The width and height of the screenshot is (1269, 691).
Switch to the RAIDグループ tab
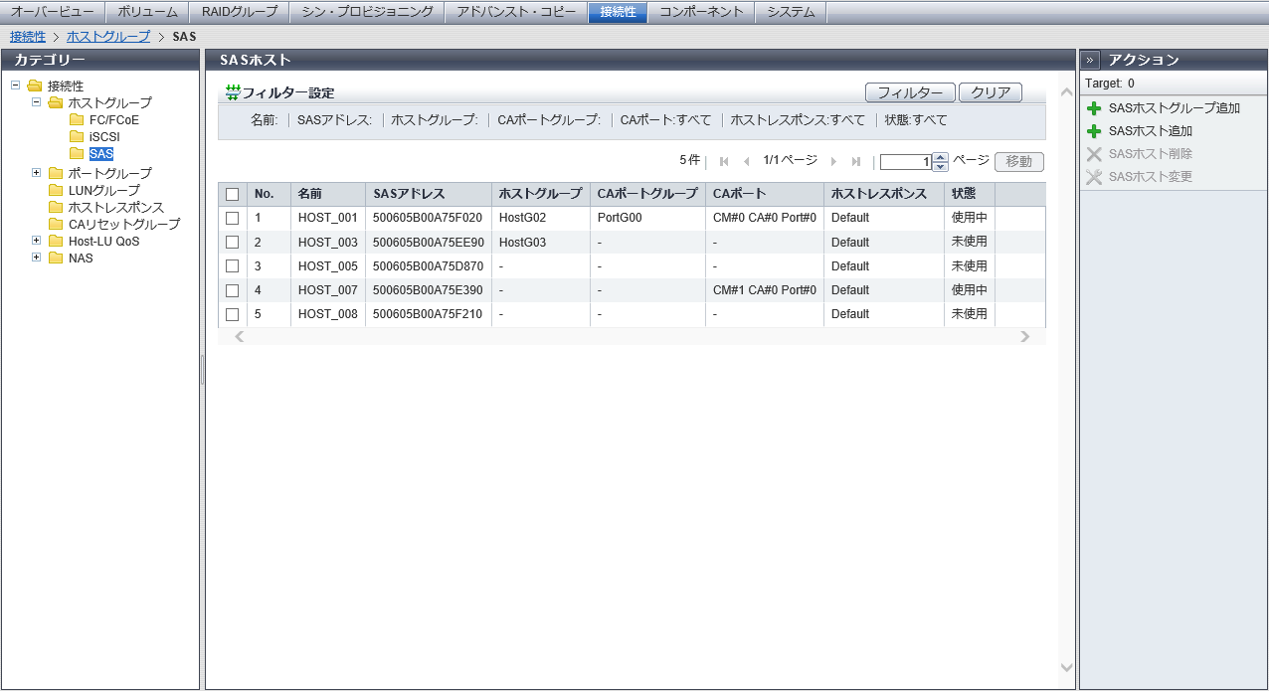pos(240,12)
